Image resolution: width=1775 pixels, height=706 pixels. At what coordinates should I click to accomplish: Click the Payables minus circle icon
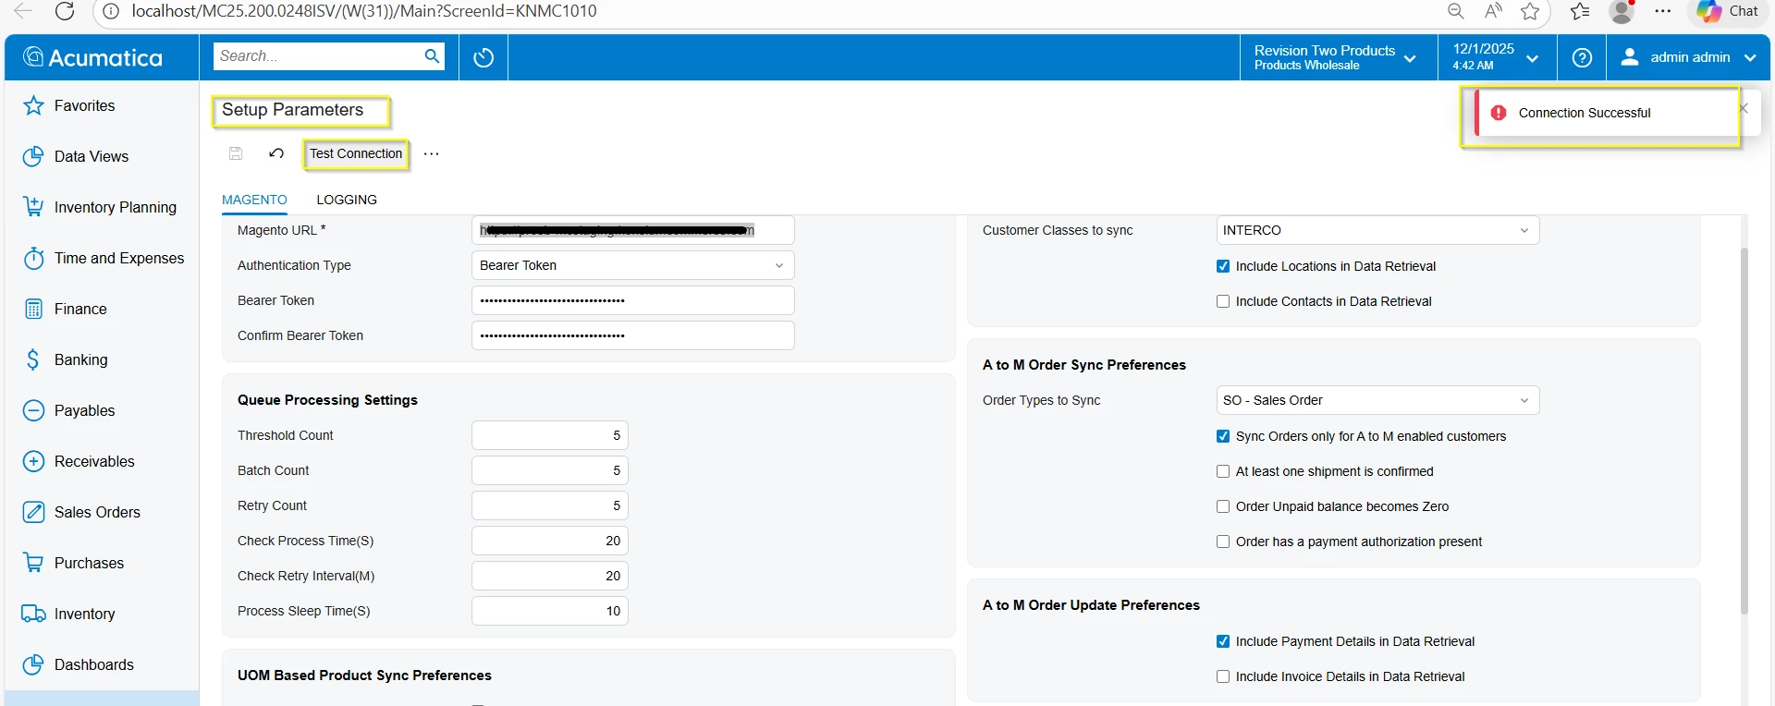pos(33,410)
